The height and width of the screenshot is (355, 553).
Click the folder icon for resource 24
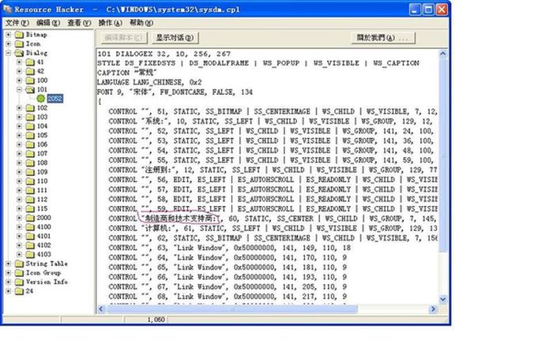[19, 291]
